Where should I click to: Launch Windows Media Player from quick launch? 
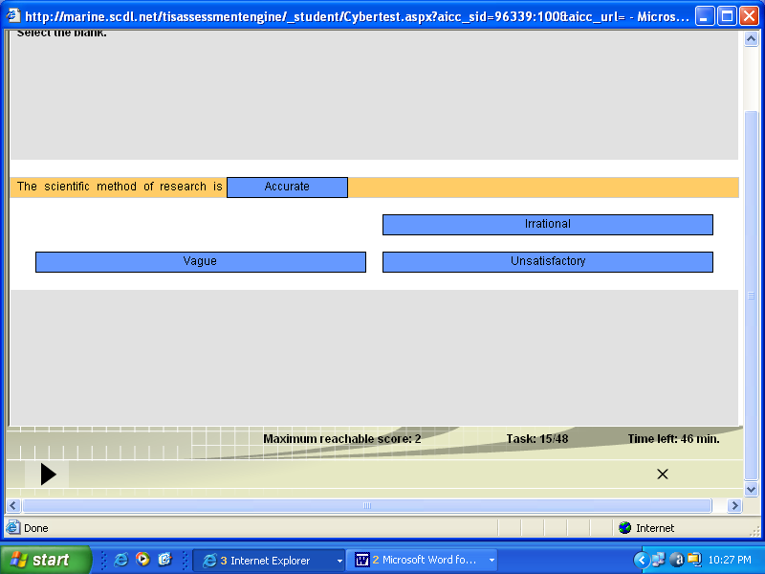click(142, 559)
